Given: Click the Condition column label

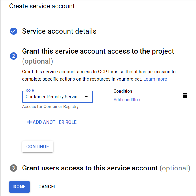Looking at the screenshot, I should point(123,91).
